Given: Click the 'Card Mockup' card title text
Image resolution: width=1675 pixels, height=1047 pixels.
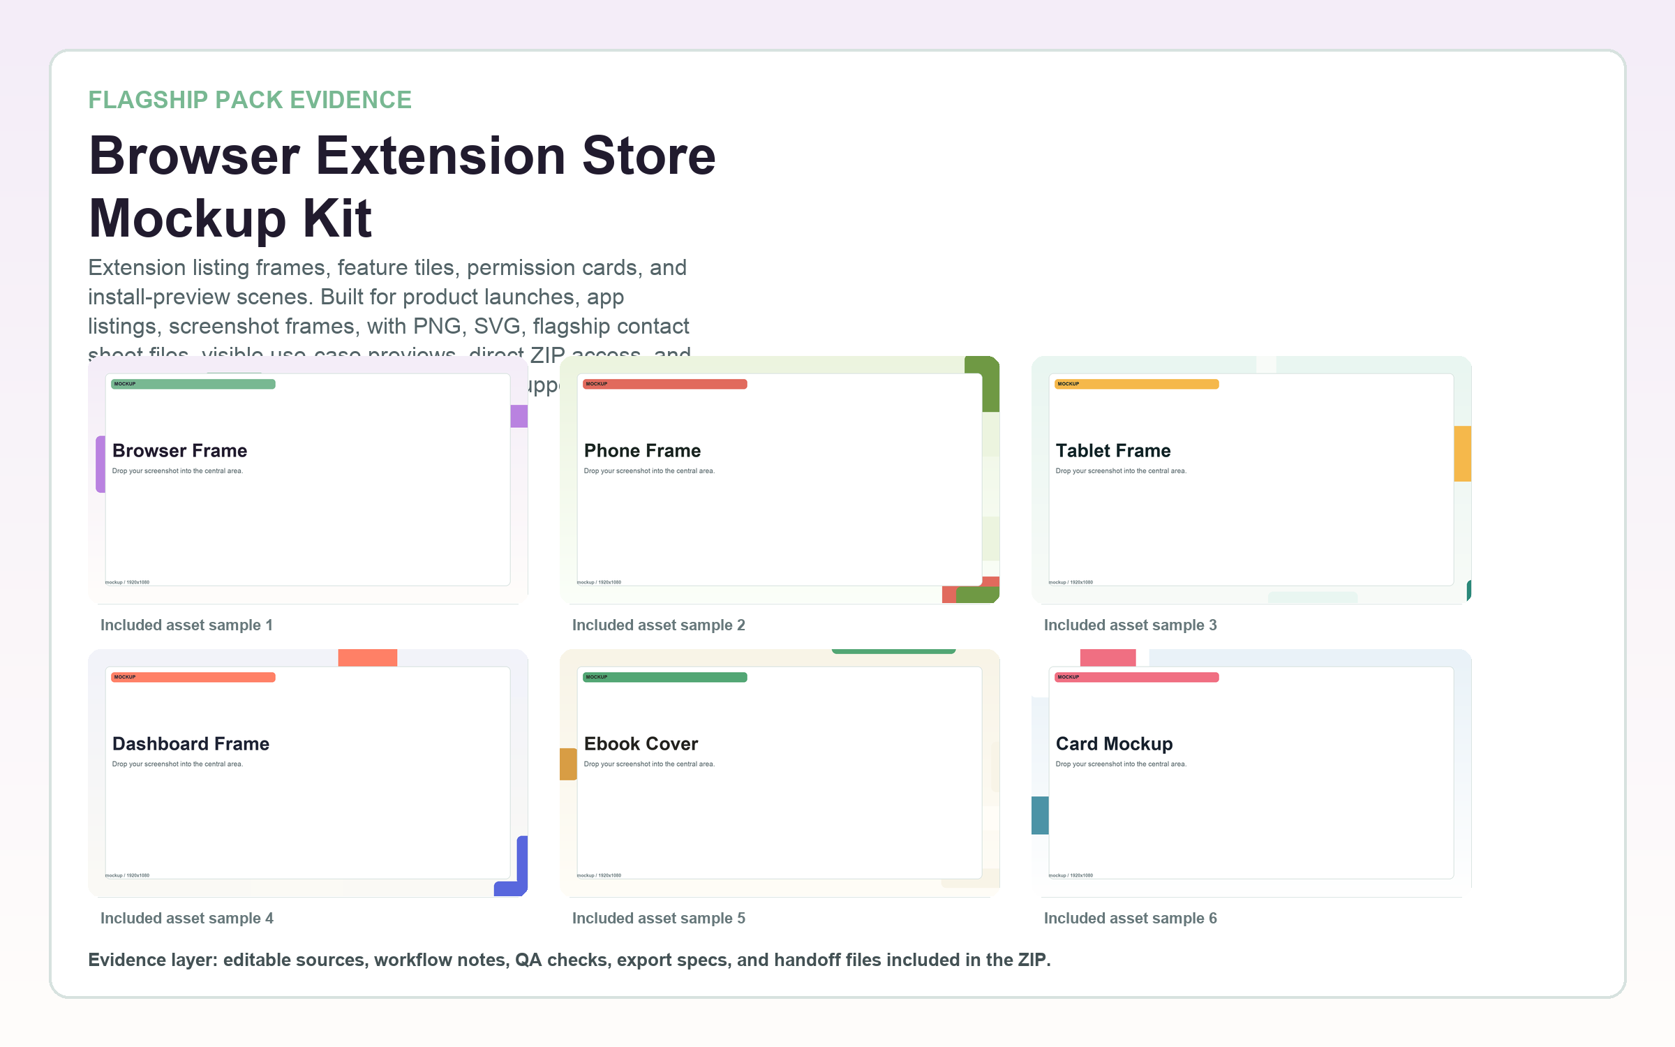Looking at the screenshot, I should point(1114,744).
